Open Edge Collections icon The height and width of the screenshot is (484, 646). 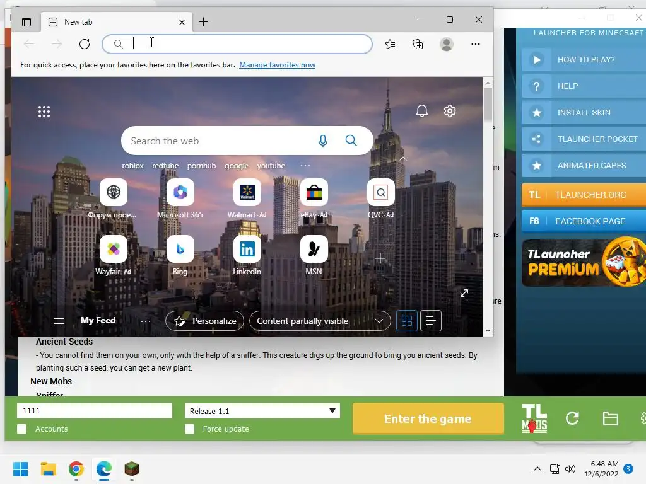pos(418,44)
